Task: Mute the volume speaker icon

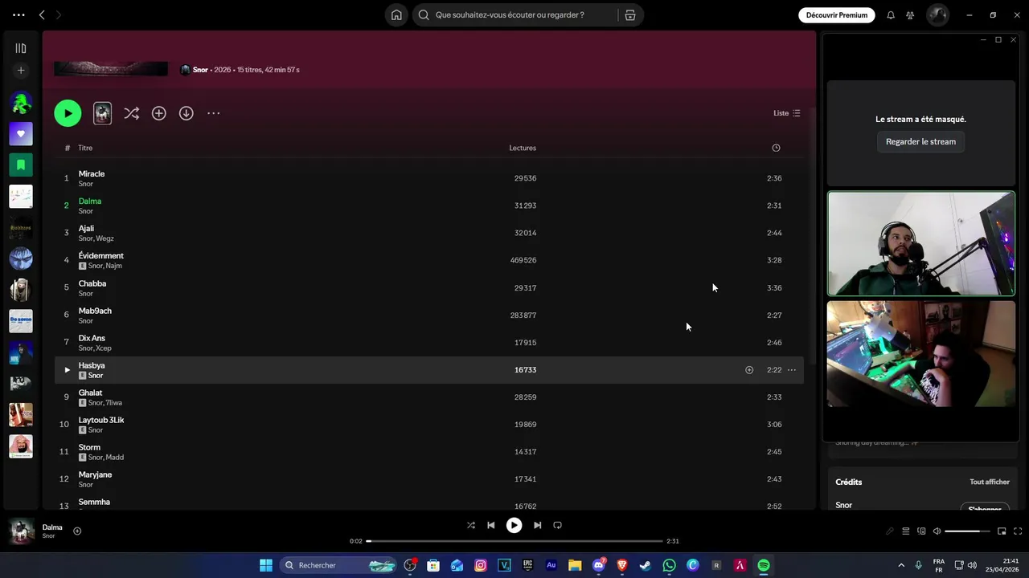Action: pos(937,531)
